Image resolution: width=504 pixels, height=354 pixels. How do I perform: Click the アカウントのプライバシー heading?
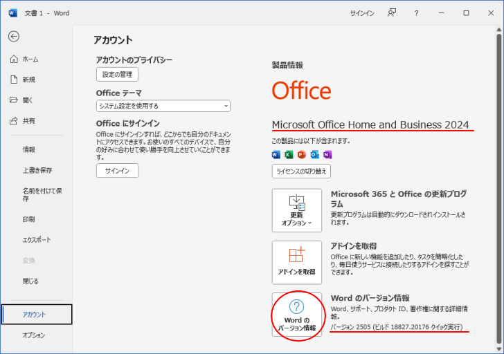coord(134,60)
